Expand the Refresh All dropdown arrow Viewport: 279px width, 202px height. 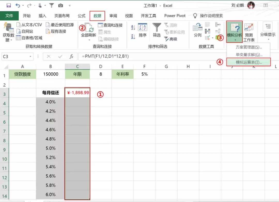[x=89, y=40]
